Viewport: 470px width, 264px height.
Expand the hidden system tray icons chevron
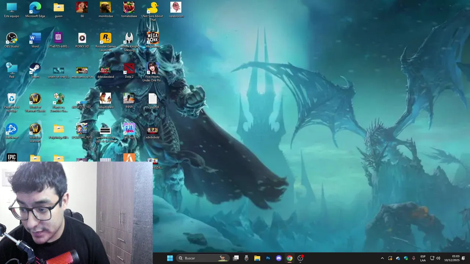point(382,258)
